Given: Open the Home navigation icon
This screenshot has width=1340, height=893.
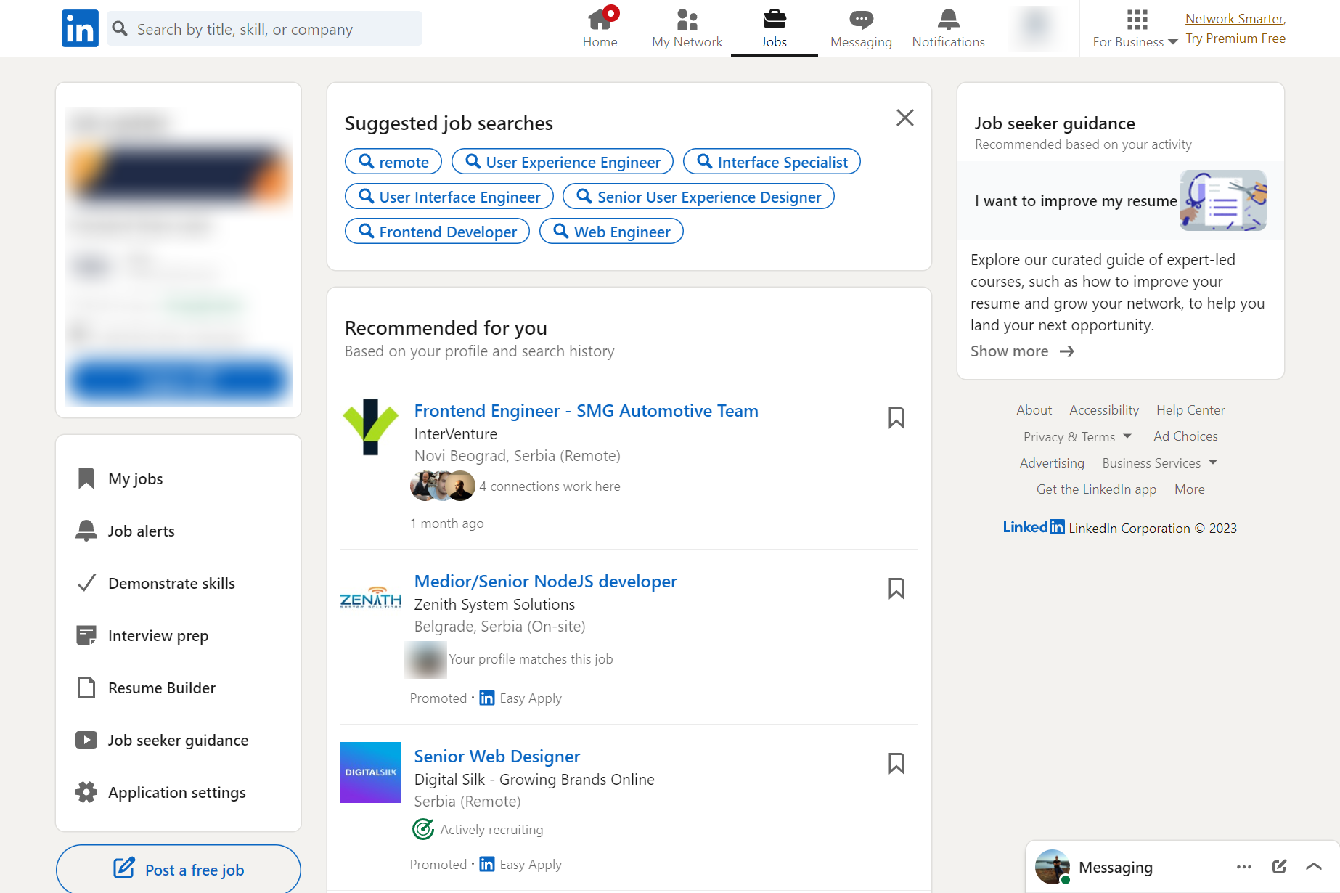Looking at the screenshot, I should [x=600, y=28].
